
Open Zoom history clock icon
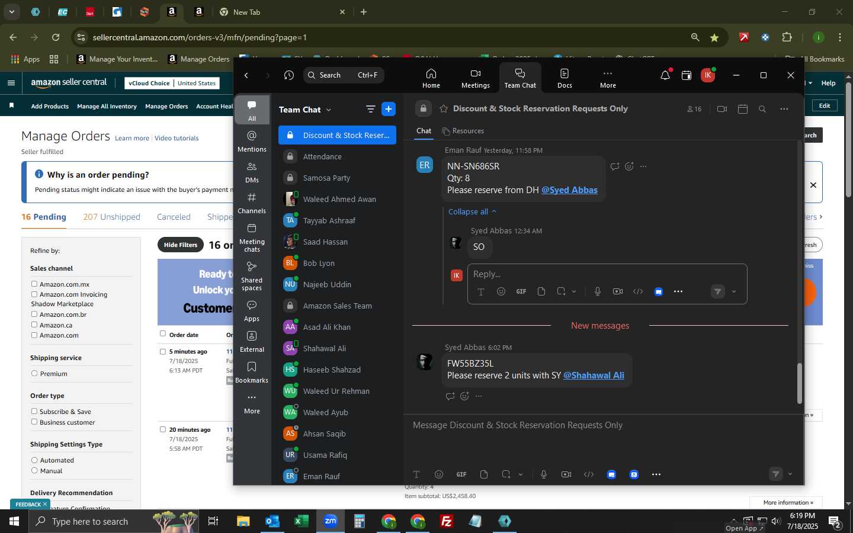[x=289, y=75]
